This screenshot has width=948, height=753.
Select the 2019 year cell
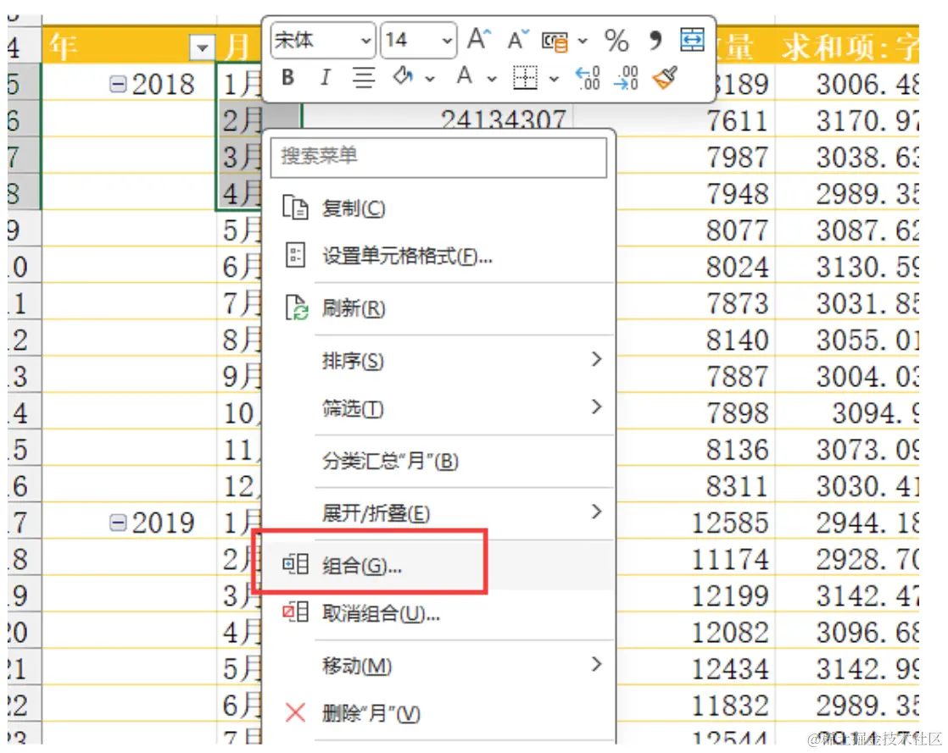tap(130, 523)
